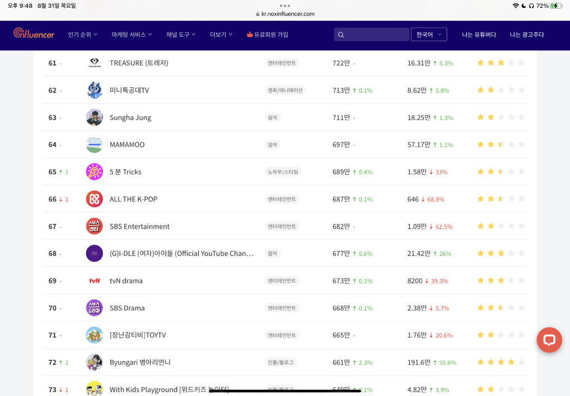
Task: Open Sungha Jung channel name
Action: click(x=130, y=117)
